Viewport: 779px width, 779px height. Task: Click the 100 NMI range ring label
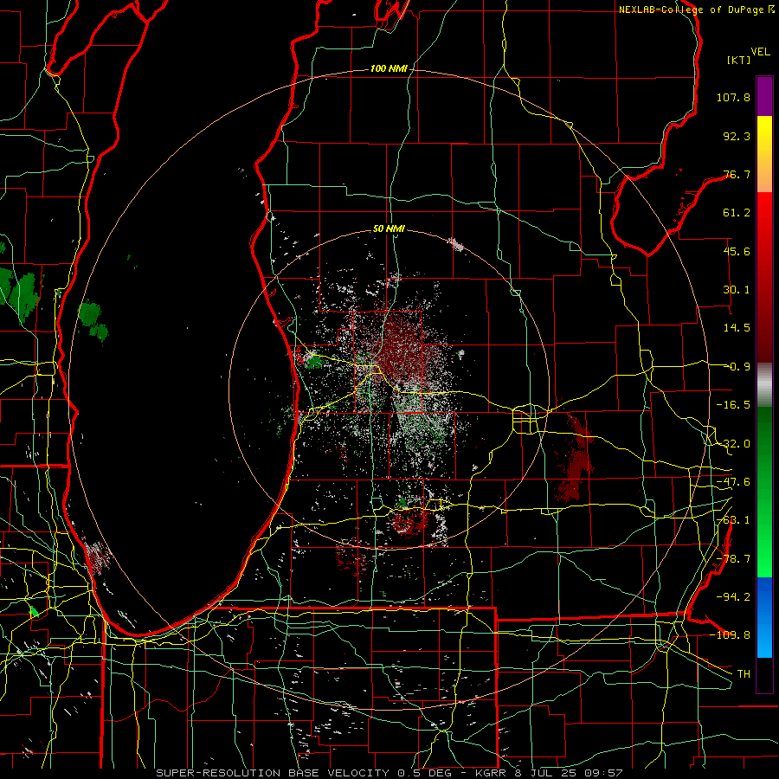(x=389, y=68)
